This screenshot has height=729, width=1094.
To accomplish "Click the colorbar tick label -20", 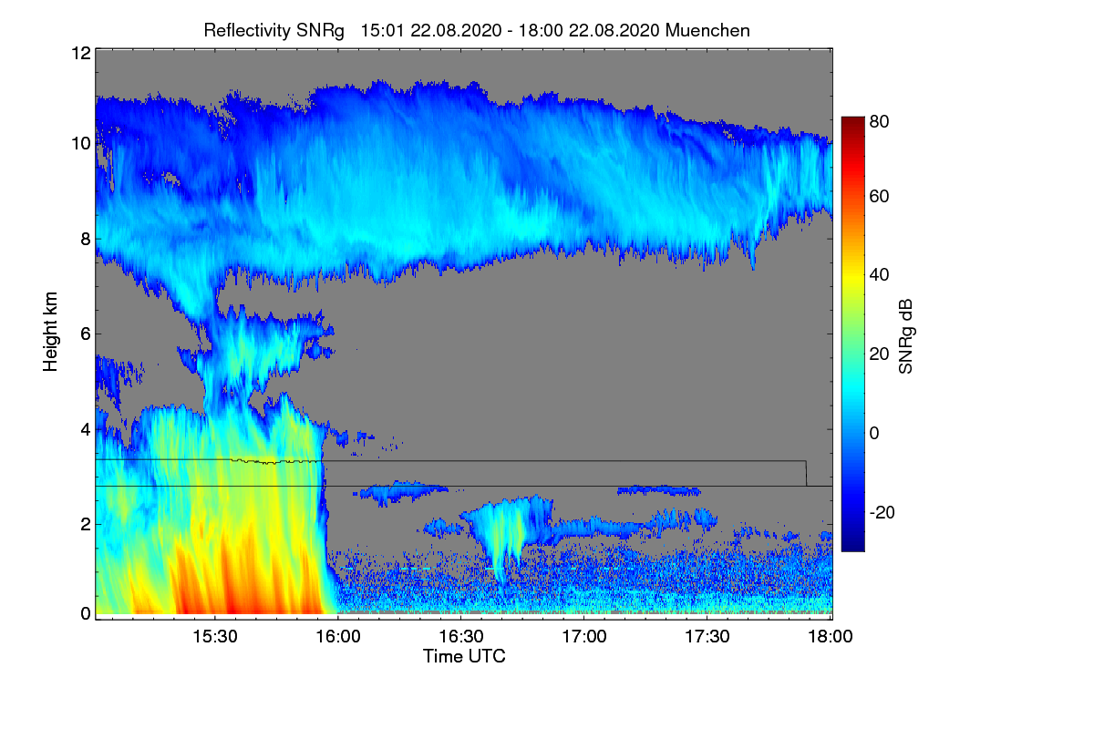I will (882, 513).
